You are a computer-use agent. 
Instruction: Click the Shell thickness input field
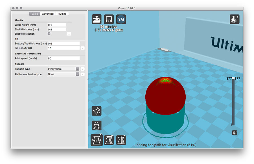coord(57,29)
